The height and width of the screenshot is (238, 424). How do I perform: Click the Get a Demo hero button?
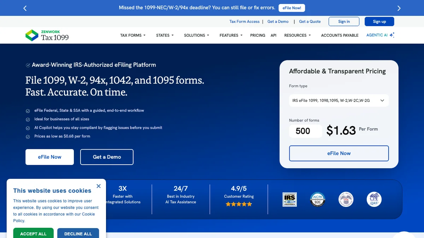(107, 157)
